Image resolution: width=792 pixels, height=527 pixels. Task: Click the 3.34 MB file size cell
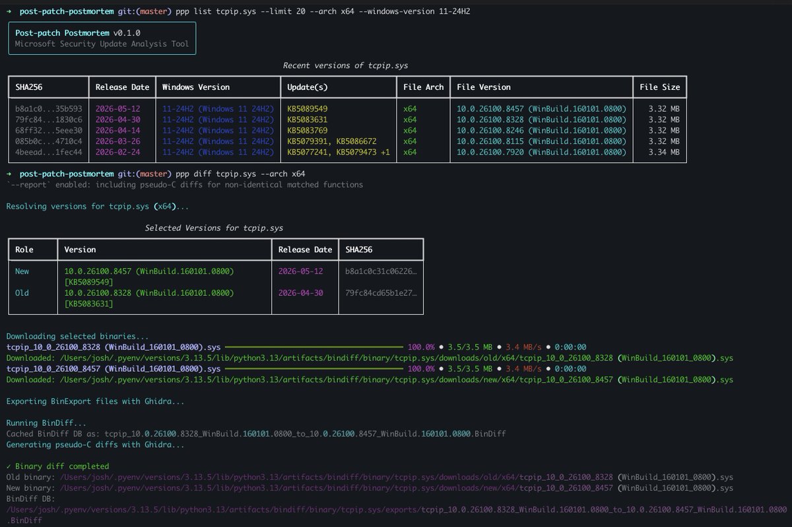pyautogui.click(x=664, y=152)
